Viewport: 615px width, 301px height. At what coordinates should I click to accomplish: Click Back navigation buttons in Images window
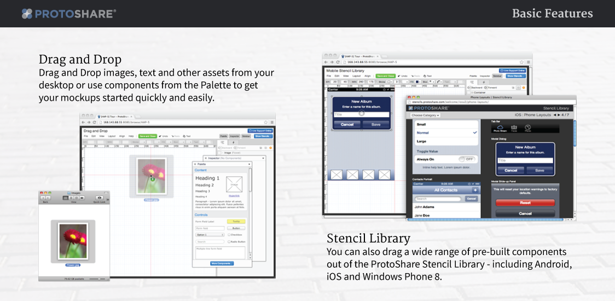[x=45, y=198]
